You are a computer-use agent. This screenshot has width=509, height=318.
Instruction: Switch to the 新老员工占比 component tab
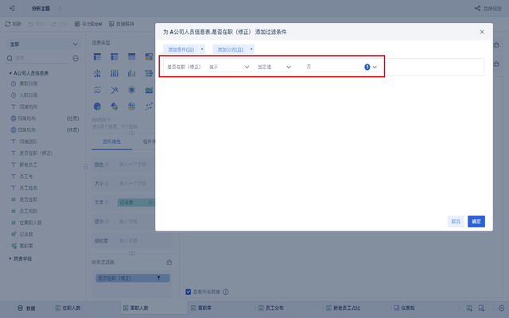coord(344,308)
